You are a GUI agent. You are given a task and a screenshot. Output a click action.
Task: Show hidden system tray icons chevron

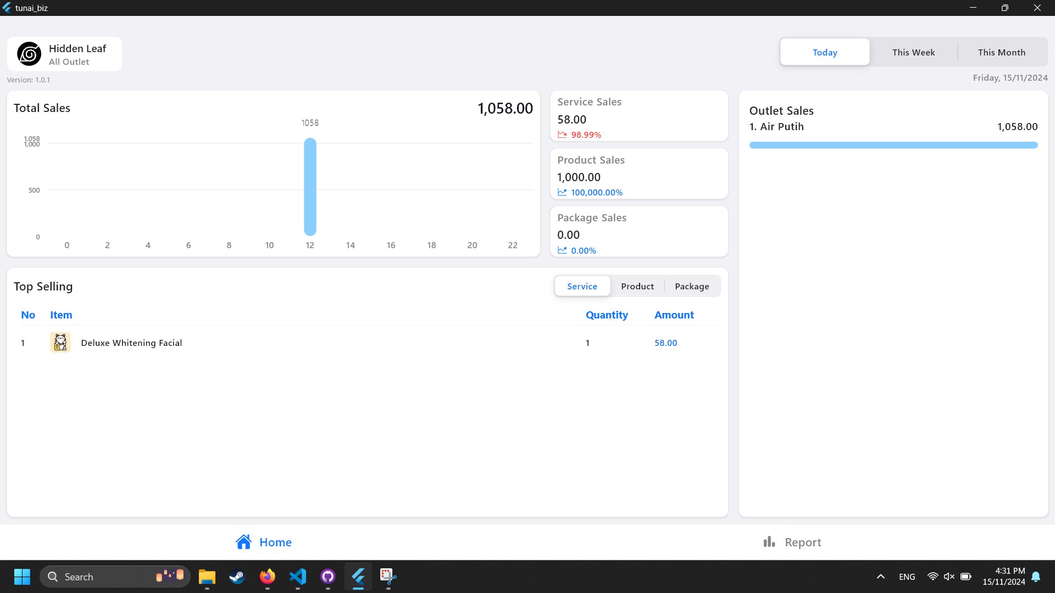tap(880, 577)
